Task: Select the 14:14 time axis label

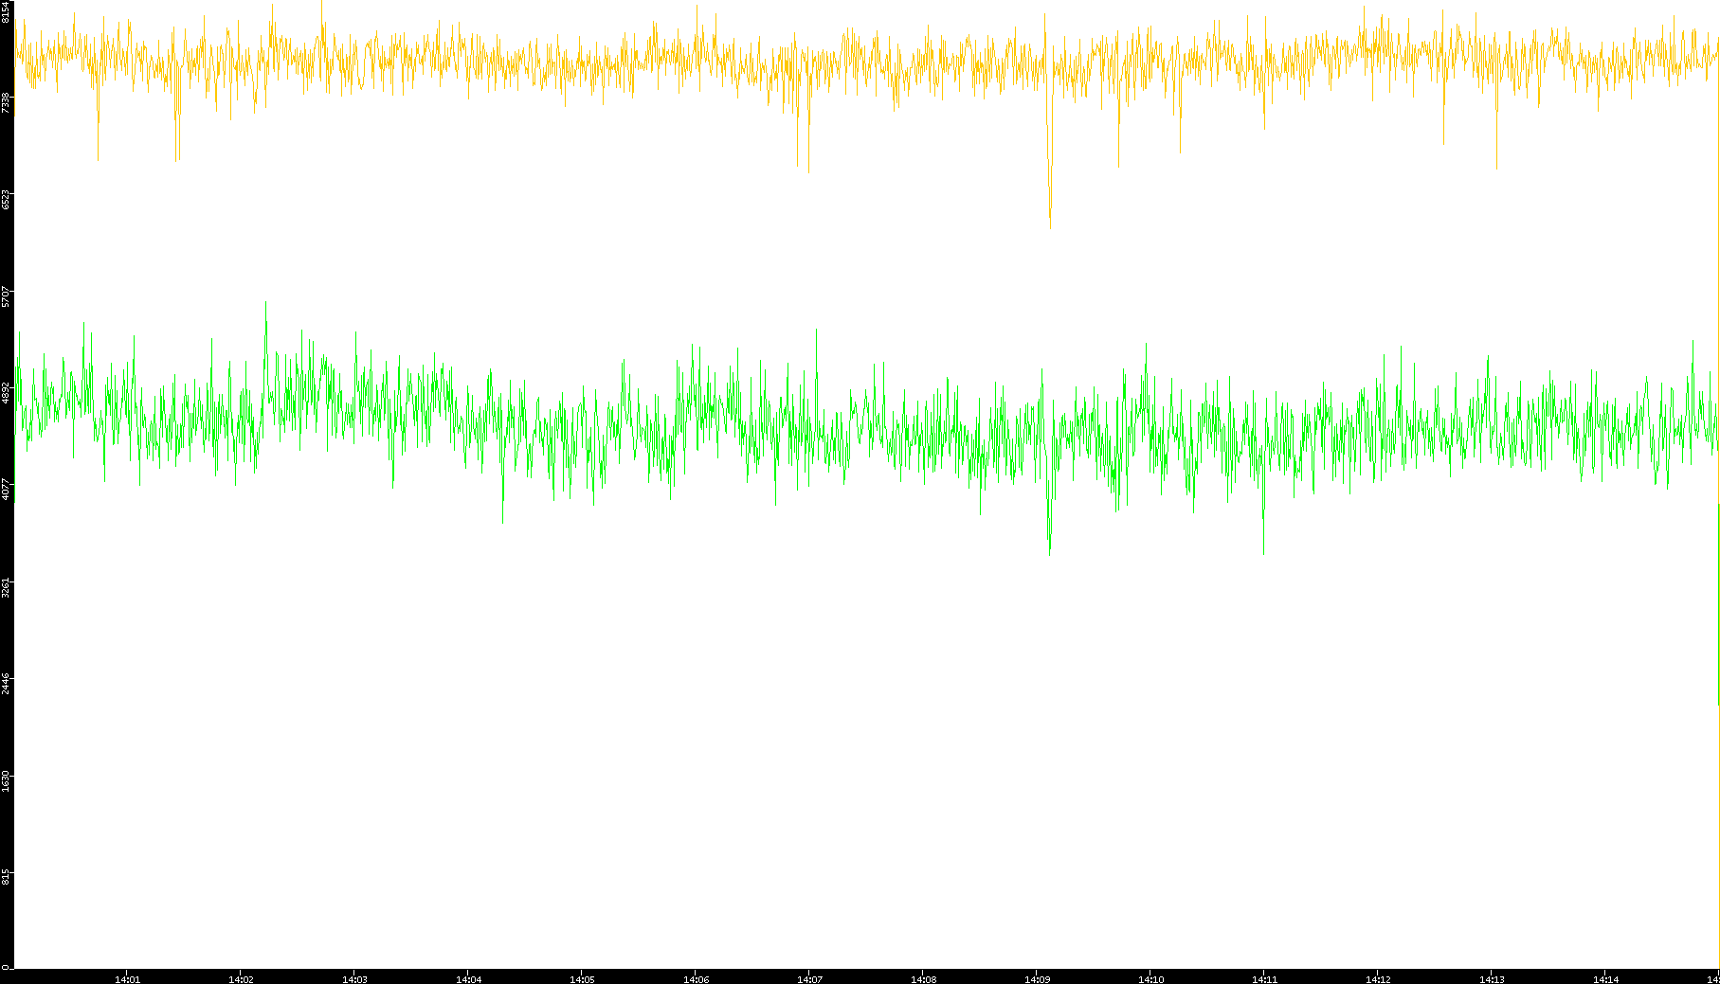Action: pos(1605,979)
